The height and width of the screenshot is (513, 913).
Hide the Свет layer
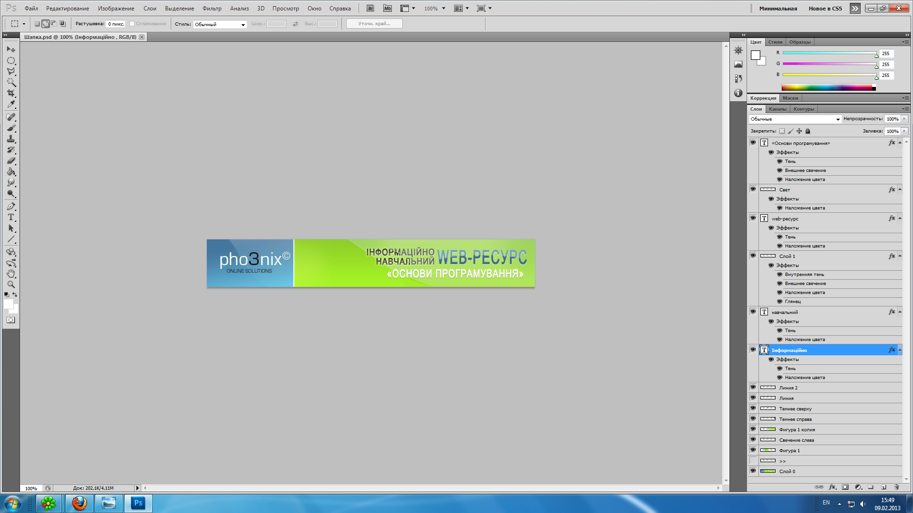(753, 189)
